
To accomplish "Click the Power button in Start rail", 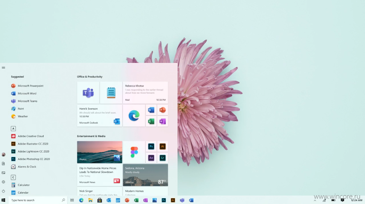I will click(x=3, y=191).
